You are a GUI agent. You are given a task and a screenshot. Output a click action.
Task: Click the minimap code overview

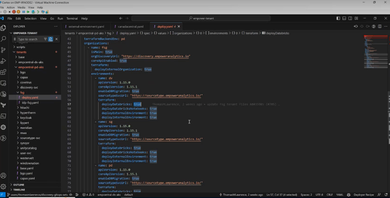(x=376, y=52)
